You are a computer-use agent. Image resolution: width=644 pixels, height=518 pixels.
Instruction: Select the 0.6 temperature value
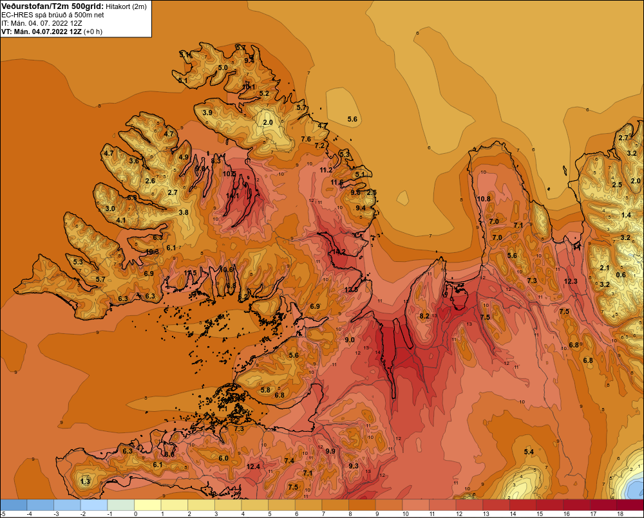621,275
